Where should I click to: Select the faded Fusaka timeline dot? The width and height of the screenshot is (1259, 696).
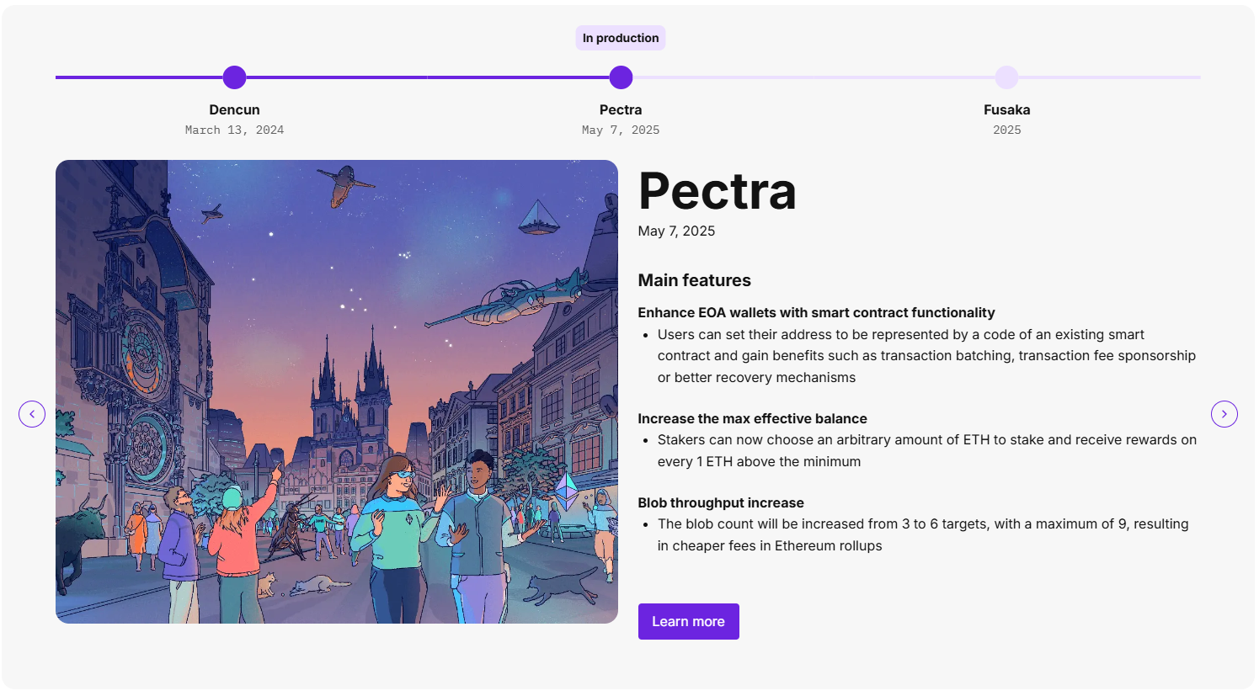(1006, 77)
